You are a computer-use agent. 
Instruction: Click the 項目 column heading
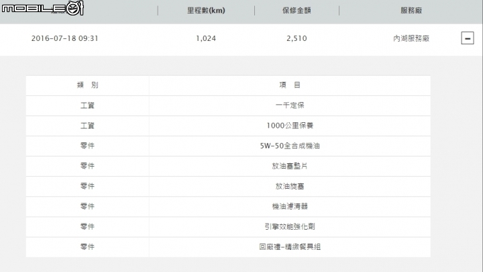pos(290,85)
